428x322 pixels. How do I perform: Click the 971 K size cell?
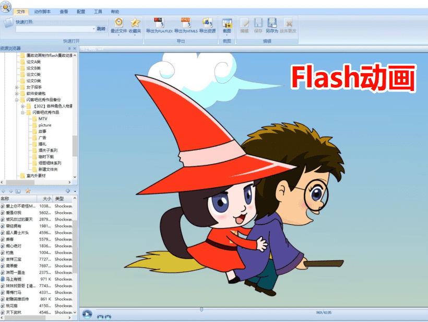coord(45,279)
